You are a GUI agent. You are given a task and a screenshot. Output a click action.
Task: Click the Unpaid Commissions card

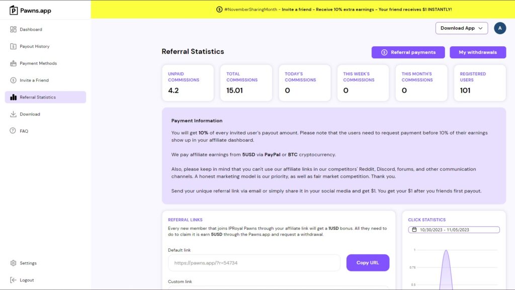188,83
